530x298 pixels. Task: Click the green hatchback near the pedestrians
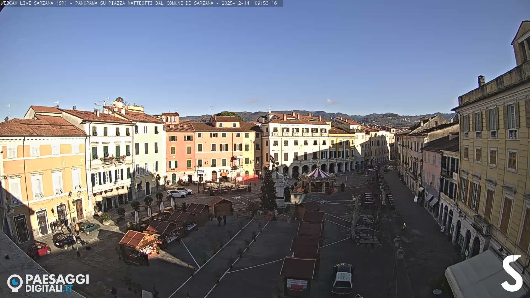[89, 228]
